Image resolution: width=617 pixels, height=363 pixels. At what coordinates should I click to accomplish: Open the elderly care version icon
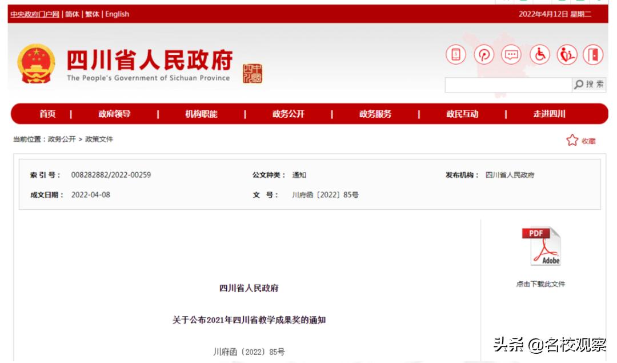(566, 55)
